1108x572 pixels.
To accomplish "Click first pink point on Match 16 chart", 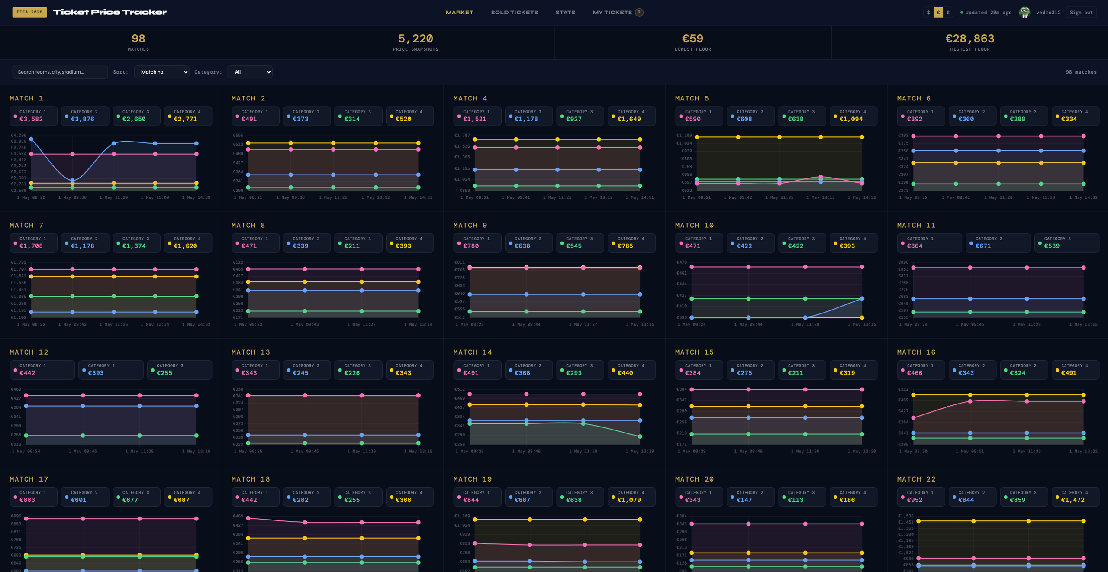I will pos(913,418).
